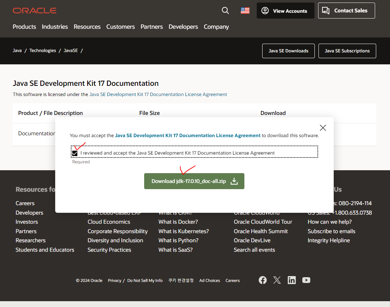The image size is (390, 307).
Task: Open Oracle CloudWorld Tour link
Action: click(x=263, y=222)
